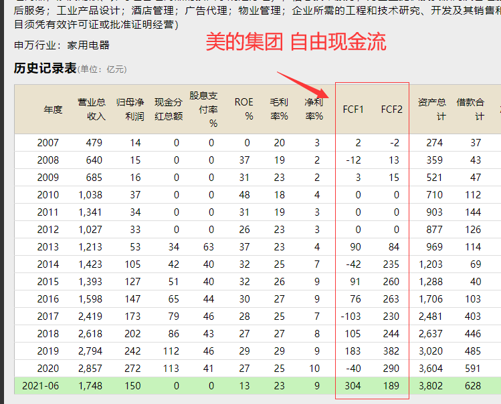
Task: Click the 股息支付率% column header
Action: tap(203, 110)
